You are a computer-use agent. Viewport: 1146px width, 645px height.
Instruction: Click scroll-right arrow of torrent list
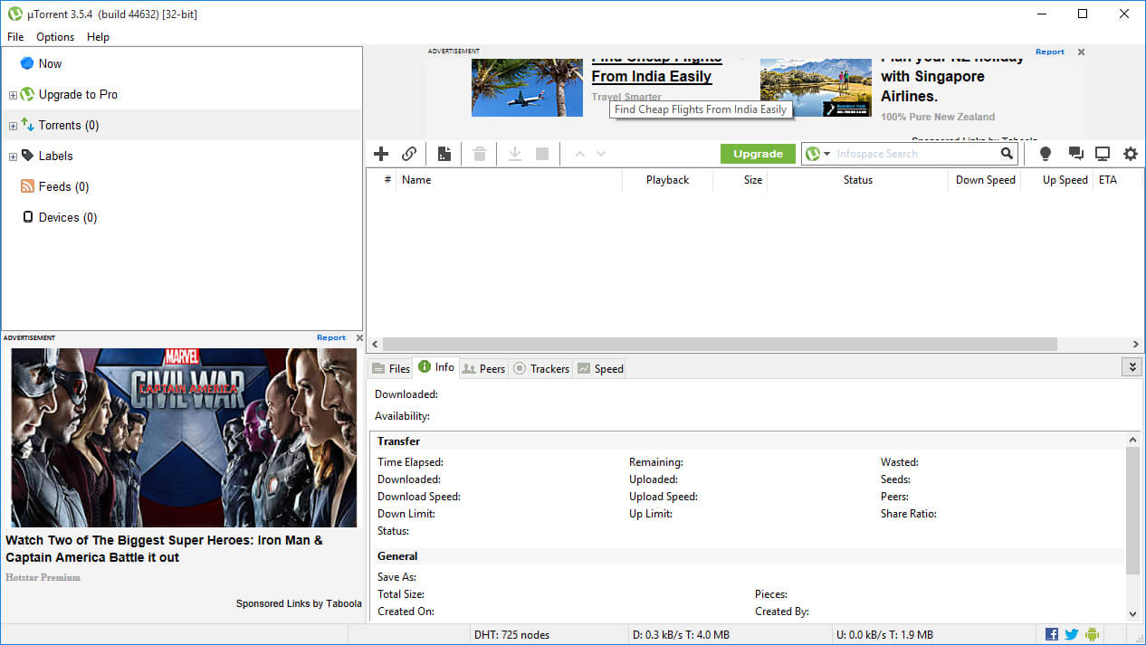pyautogui.click(x=1136, y=344)
